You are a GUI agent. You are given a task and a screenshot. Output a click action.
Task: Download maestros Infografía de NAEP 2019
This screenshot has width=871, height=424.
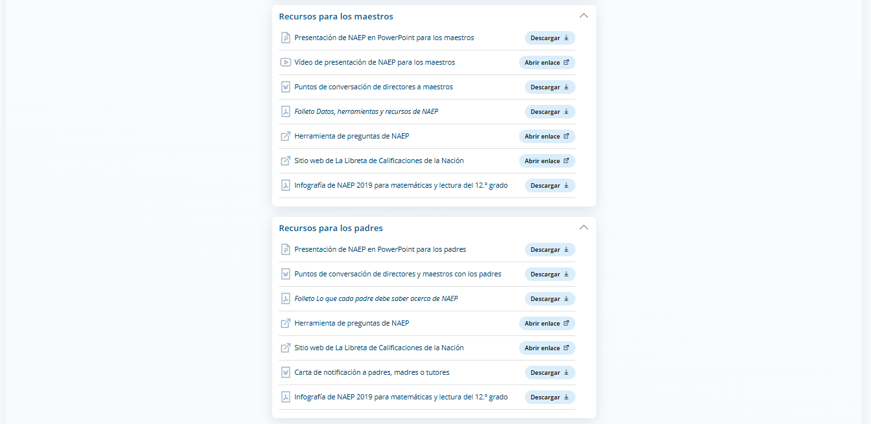pos(550,185)
